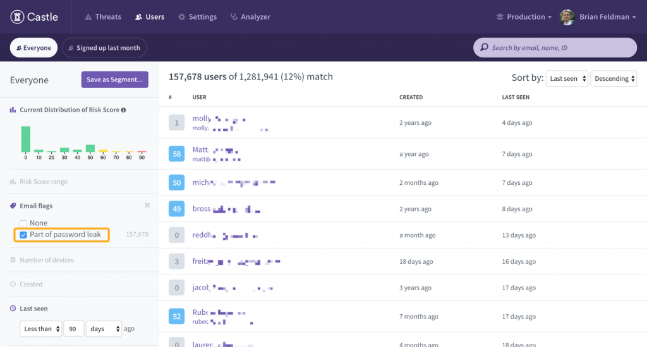Open the Less than comparison dropdown
This screenshot has width=647, height=347.
pos(41,329)
